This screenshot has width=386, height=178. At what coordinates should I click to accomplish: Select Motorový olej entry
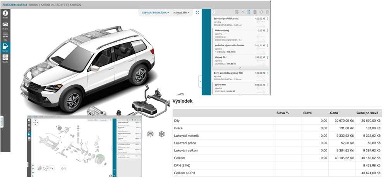click(240, 35)
